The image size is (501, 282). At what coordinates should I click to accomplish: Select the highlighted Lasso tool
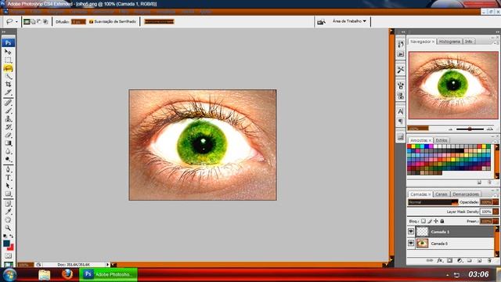click(x=8, y=68)
